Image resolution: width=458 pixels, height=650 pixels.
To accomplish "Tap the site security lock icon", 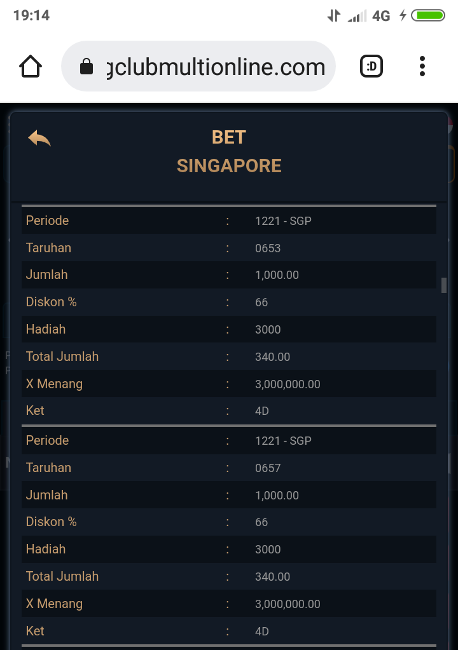I will click(x=87, y=67).
